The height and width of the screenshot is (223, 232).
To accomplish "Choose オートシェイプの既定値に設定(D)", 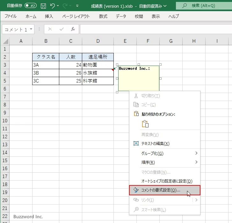I will click(165, 181).
